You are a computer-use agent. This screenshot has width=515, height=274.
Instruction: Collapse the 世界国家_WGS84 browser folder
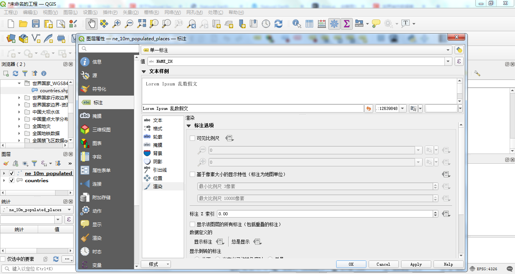click(19, 83)
